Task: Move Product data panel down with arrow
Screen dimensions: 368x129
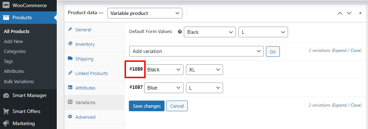Action: (x=349, y=13)
